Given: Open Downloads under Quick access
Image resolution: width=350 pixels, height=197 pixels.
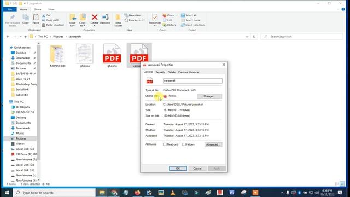Looking at the screenshot, I should [x=23, y=58].
